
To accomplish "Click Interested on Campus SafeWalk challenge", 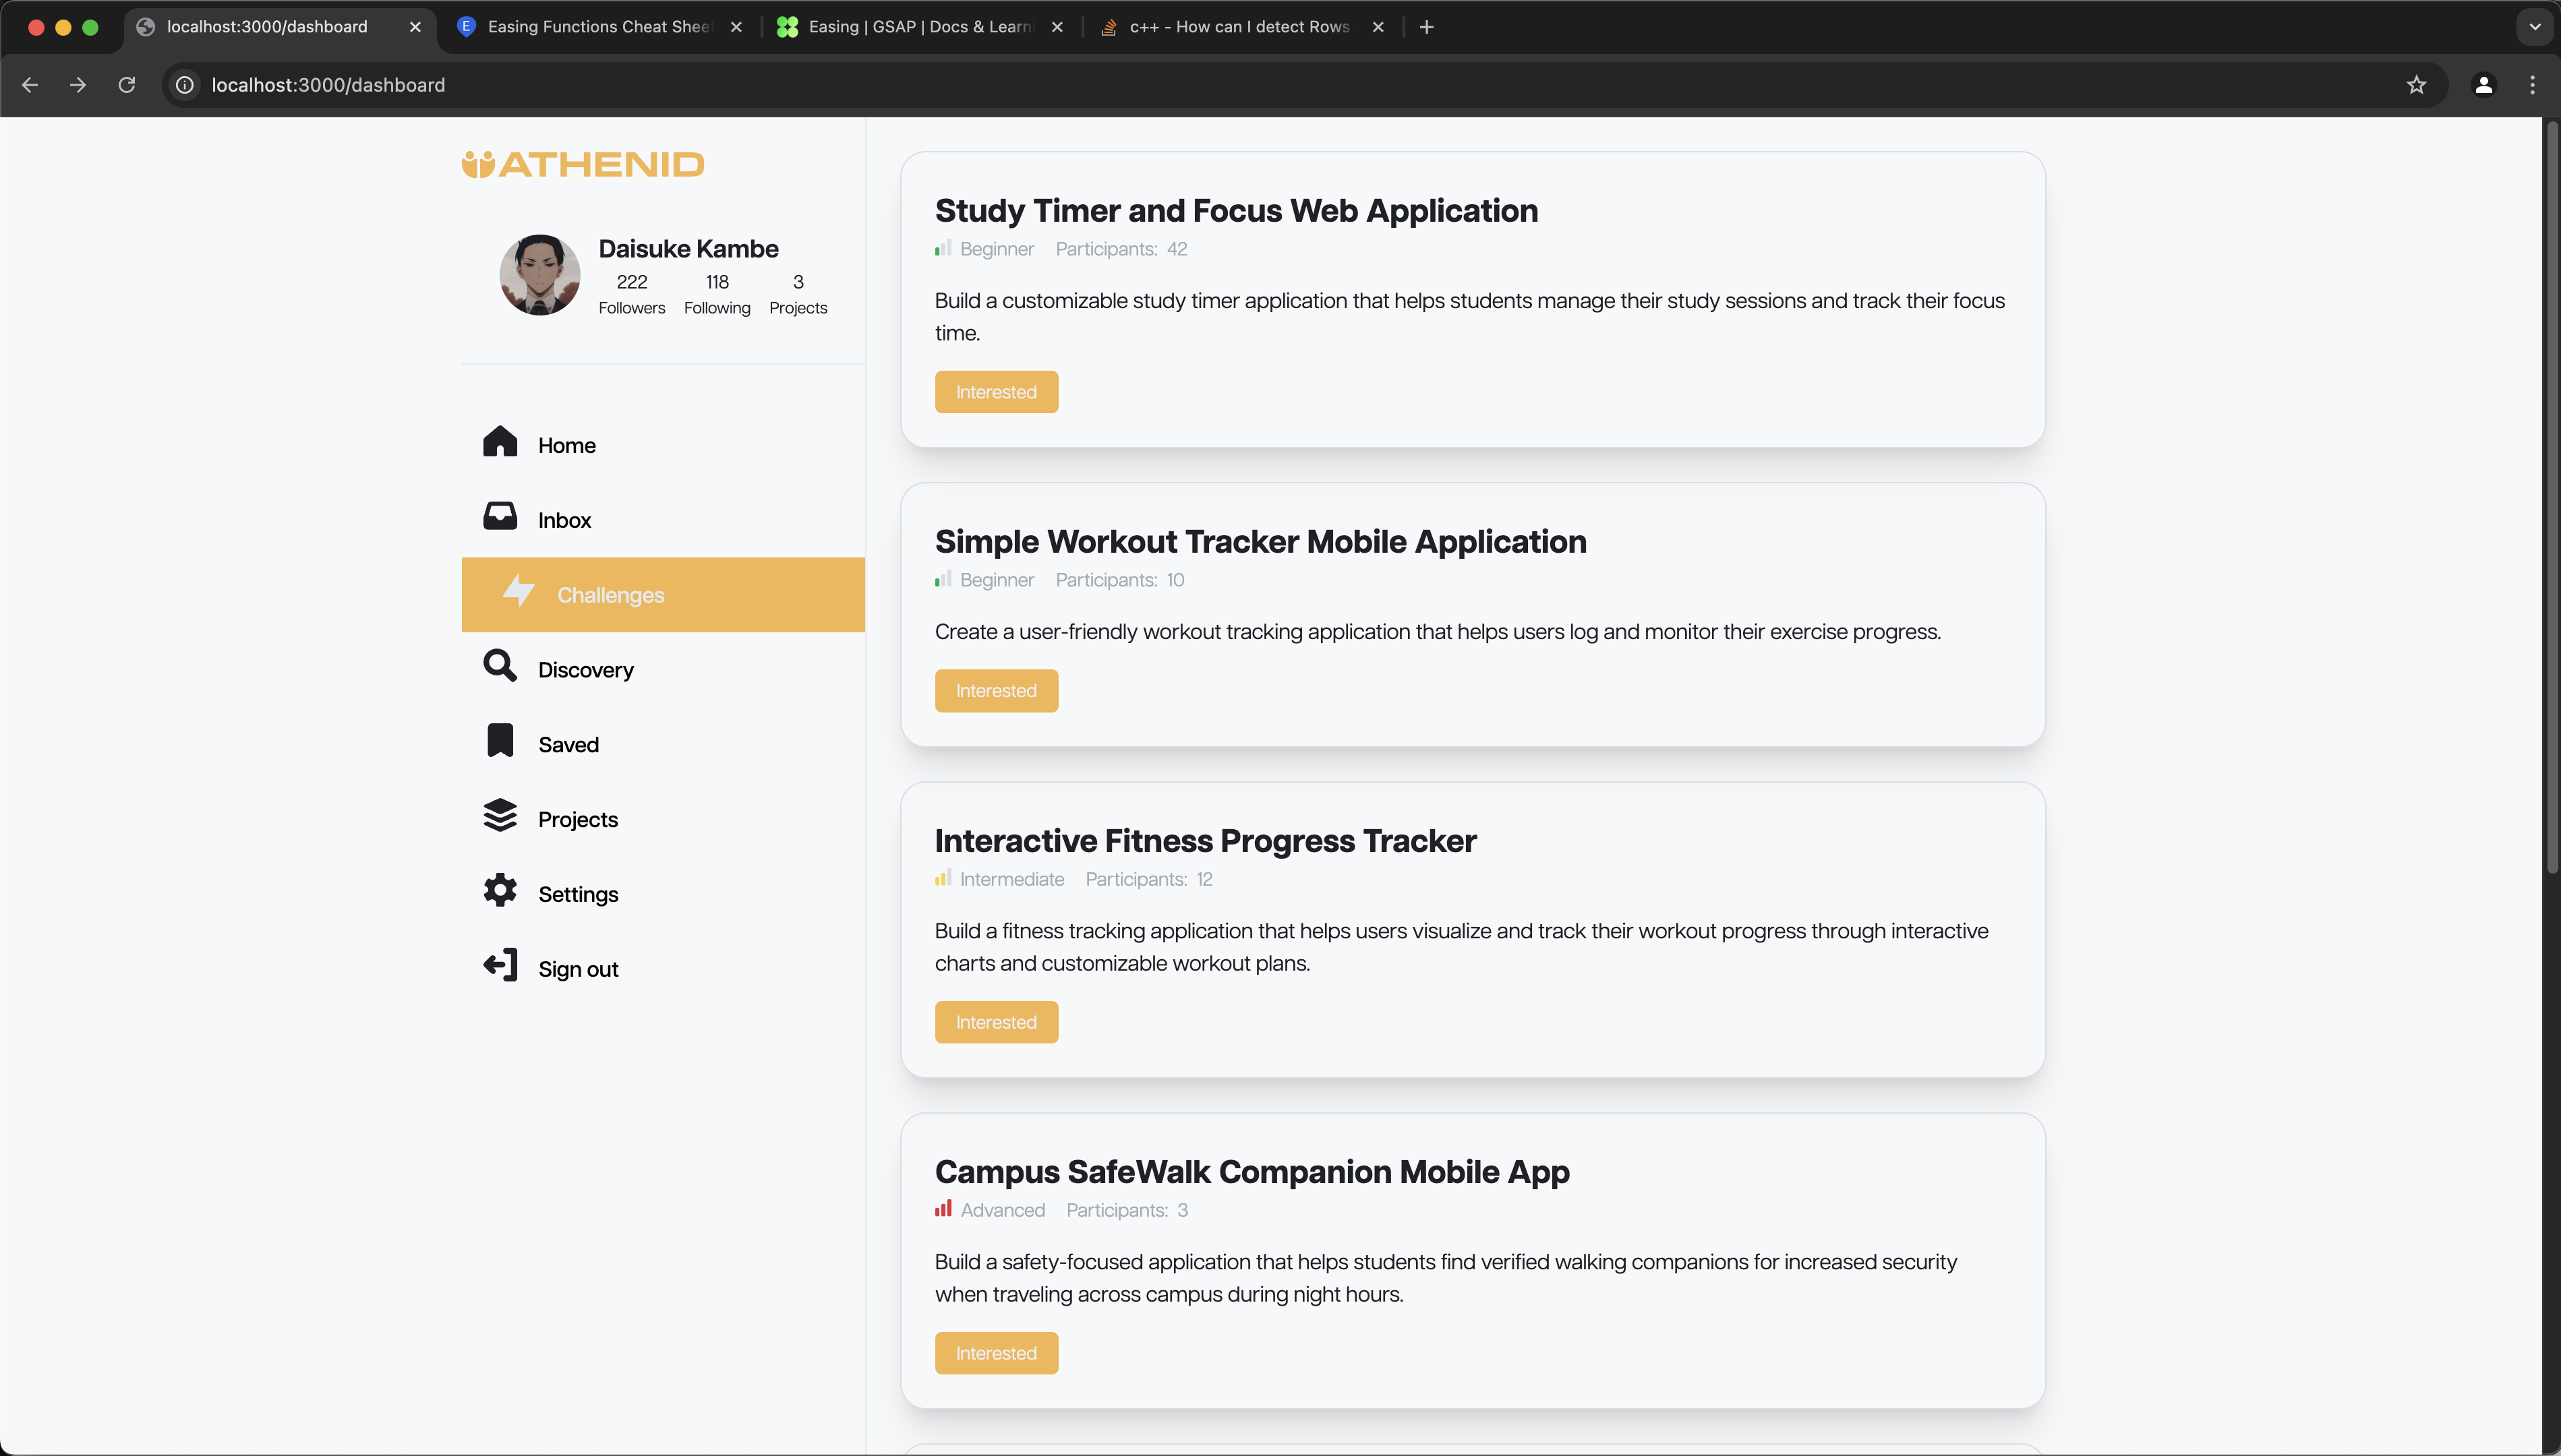I will [996, 1353].
